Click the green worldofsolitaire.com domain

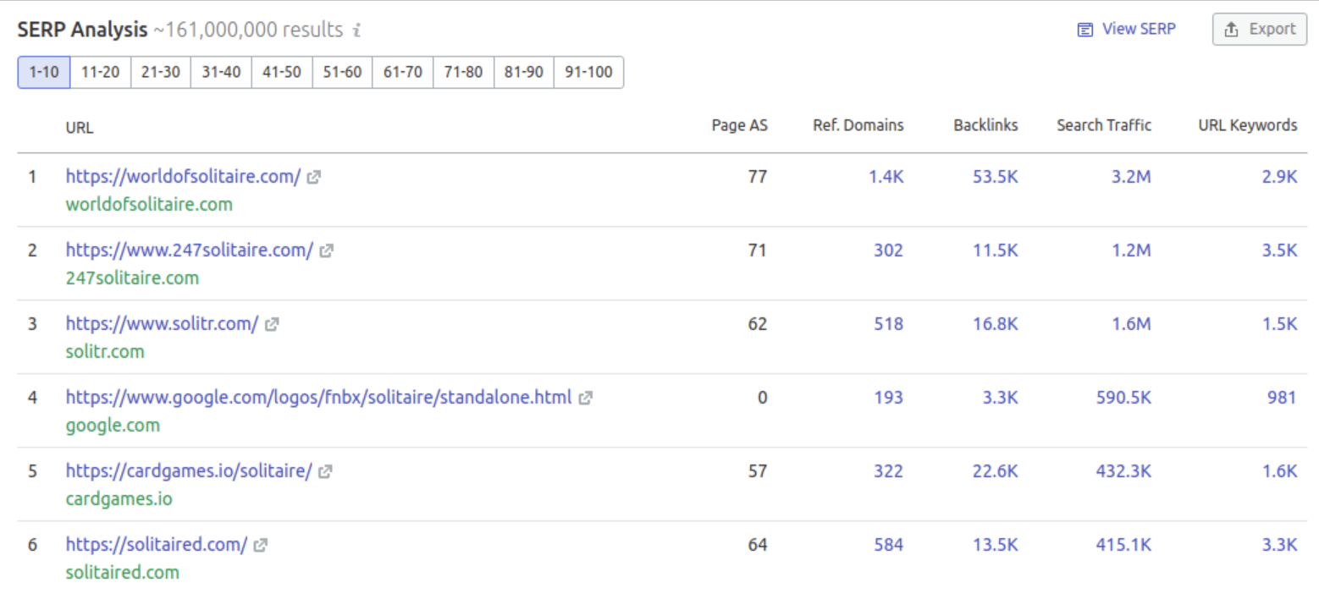(x=149, y=205)
